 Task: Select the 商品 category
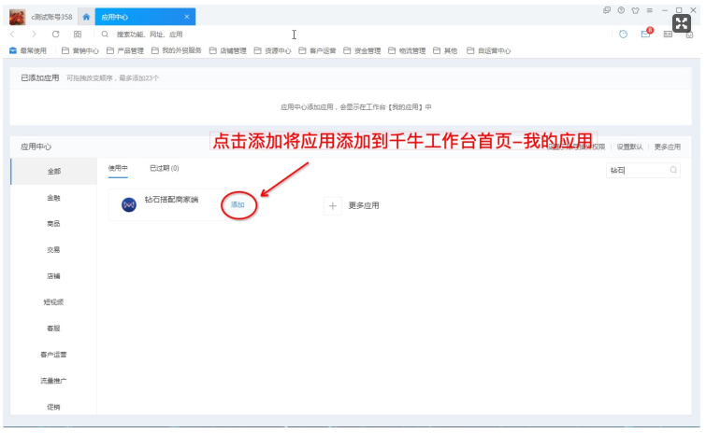(53, 224)
